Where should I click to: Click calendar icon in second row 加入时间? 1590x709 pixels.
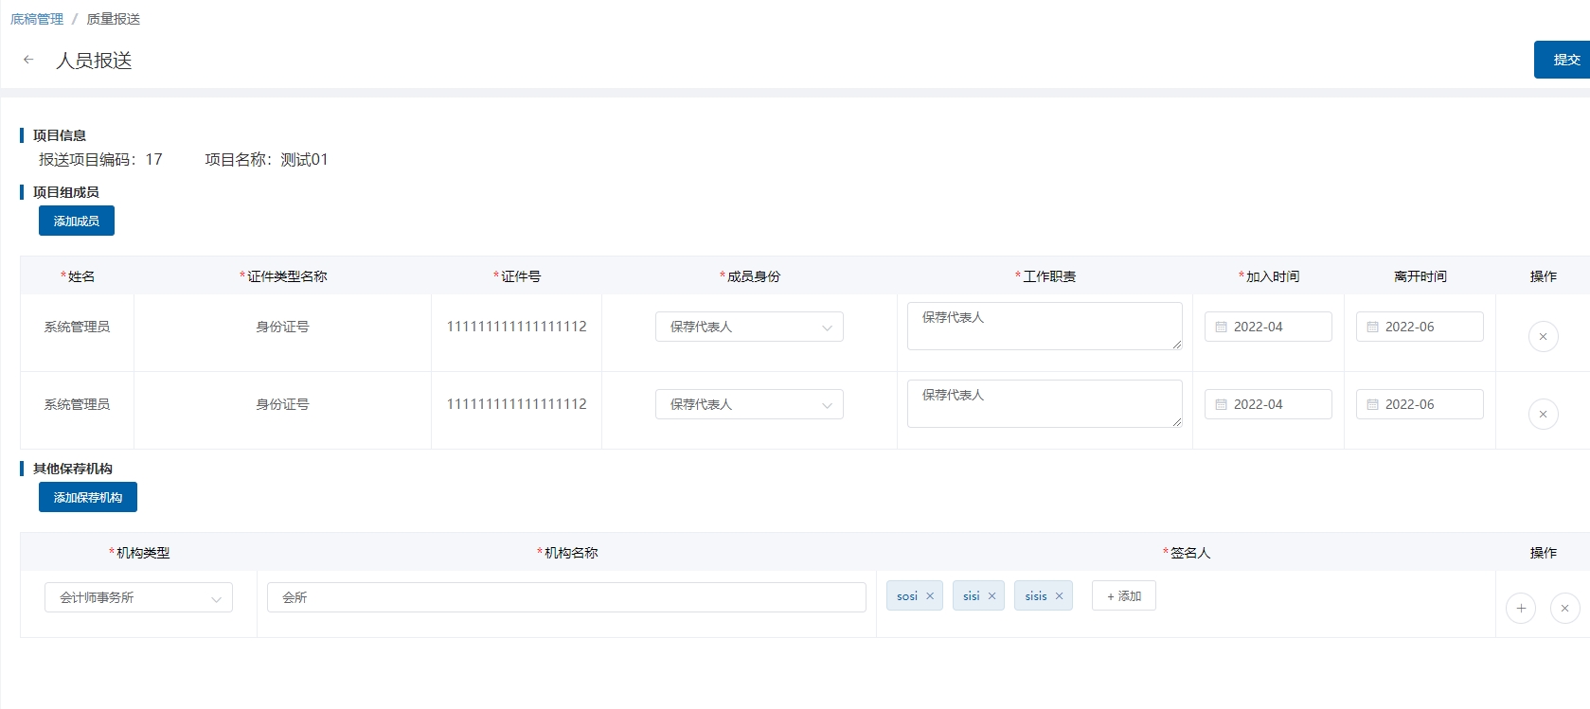[1221, 404]
